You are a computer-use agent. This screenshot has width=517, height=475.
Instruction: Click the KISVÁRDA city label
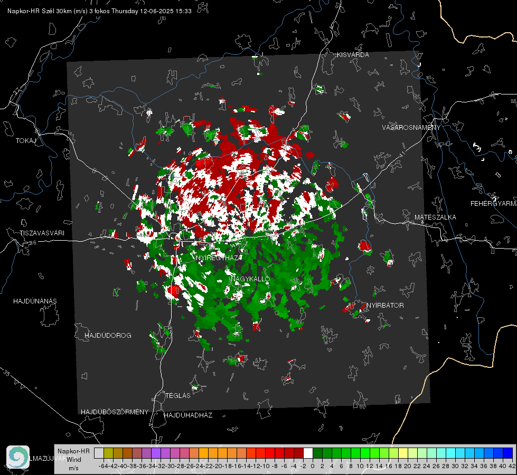point(353,55)
